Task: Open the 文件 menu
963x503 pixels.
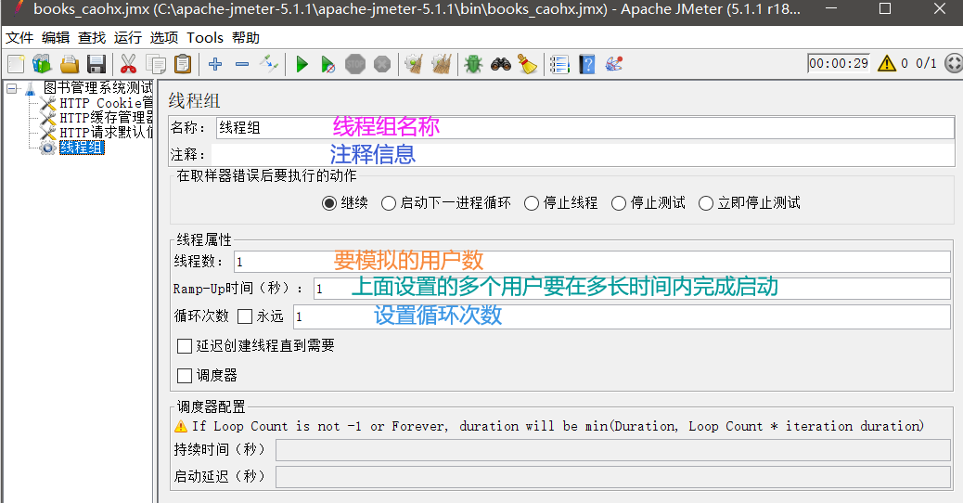Action: [19, 38]
